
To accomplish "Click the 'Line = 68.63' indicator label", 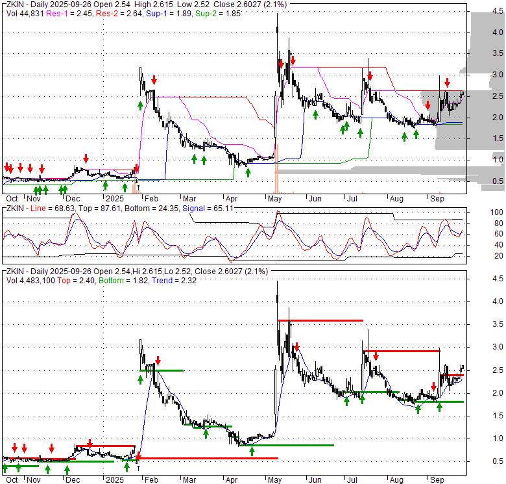I will pos(53,209).
